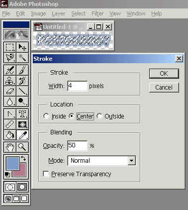Select the Hand tool
The width and height of the screenshot is (188, 210).
click(10, 147)
